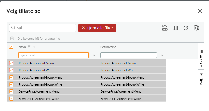Export the grid to Excel
This screenshot has height=111, width=209.
click(197, 28)
